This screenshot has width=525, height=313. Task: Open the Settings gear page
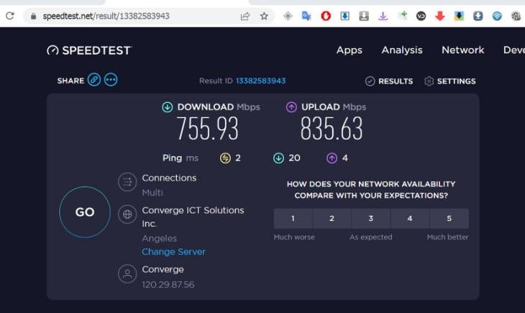[450, 81]
